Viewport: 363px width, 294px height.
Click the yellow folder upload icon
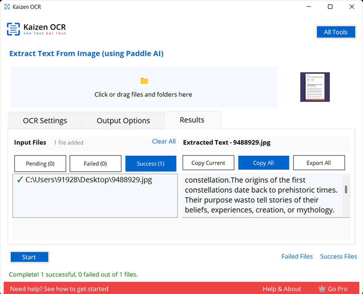click(144, 81)
